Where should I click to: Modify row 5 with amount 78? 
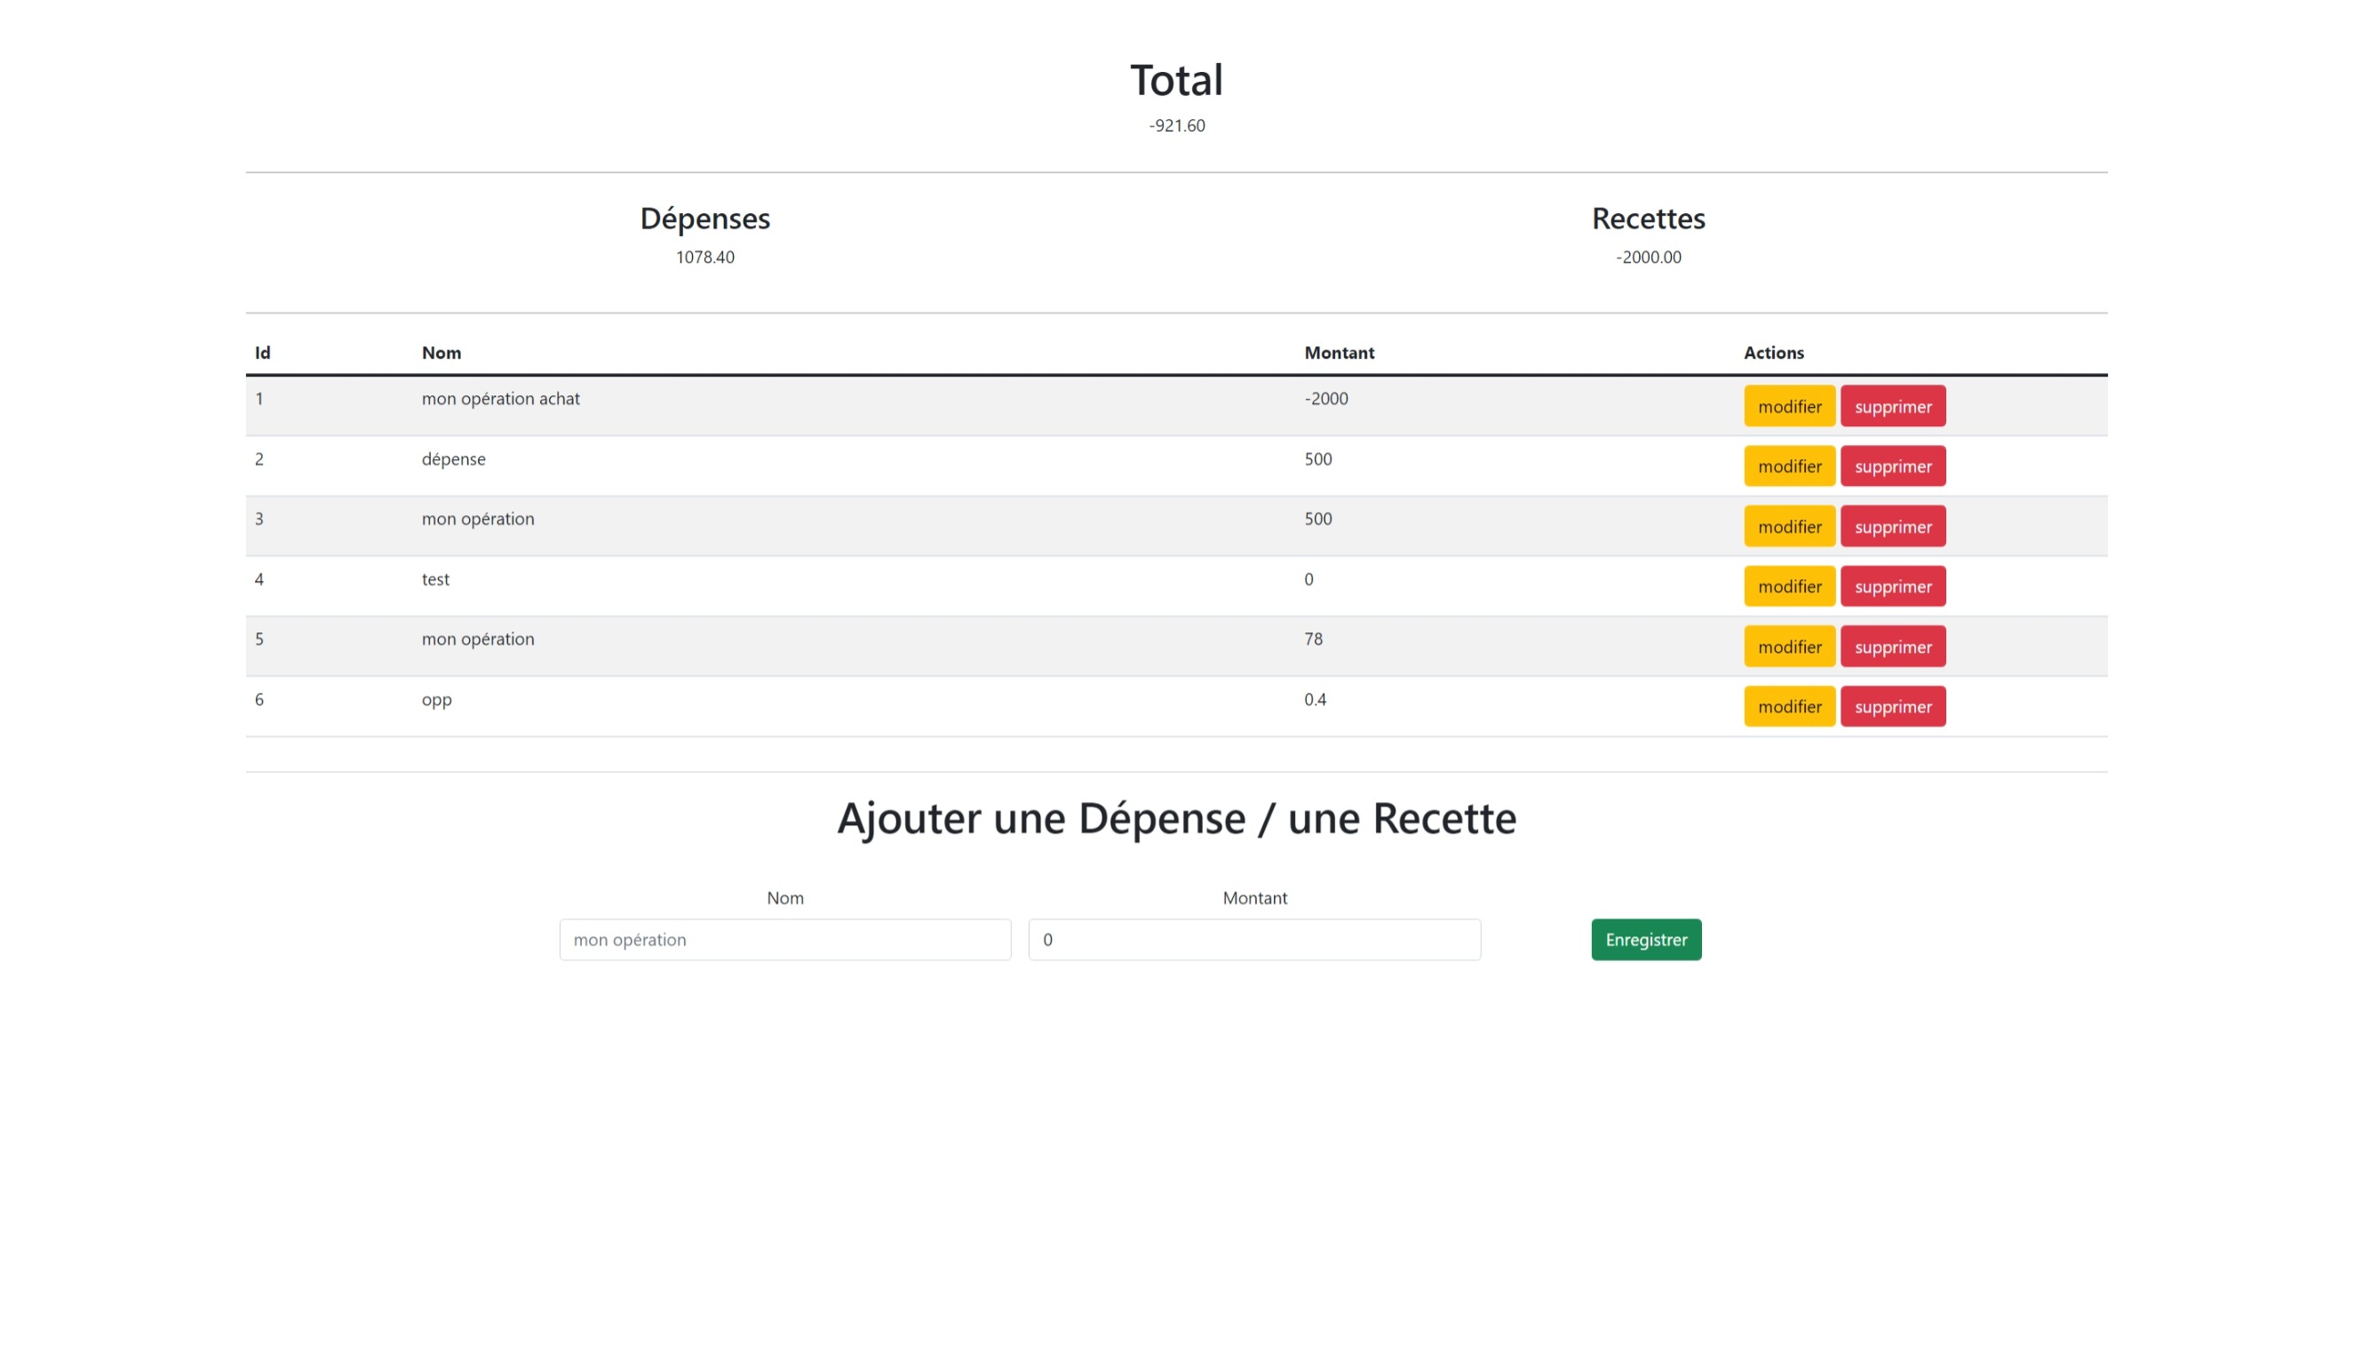click(x=1789, y=647)
